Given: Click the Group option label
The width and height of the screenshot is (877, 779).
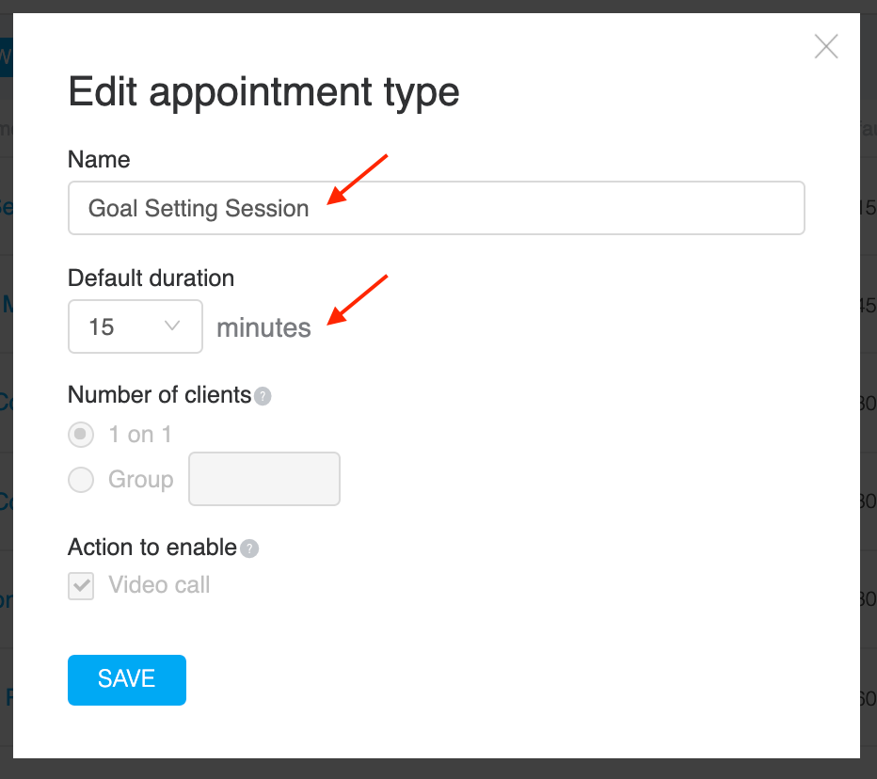Looking at the screenshot, I should click(x=141, y=479).
